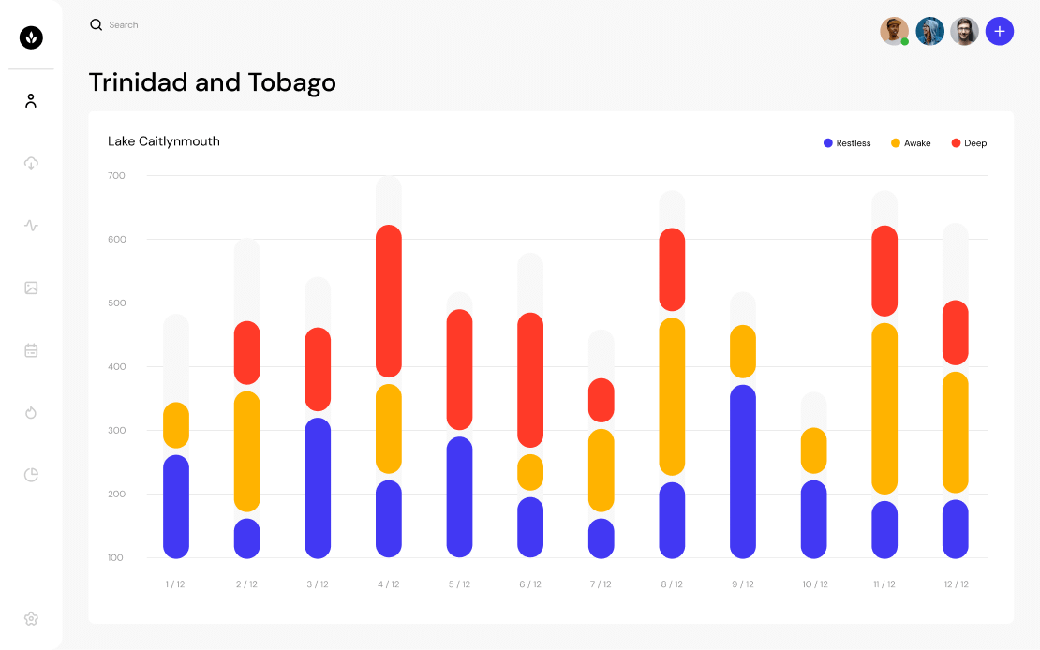Open the user profile sidebar icon
The height and width of the screenshot is (650, 1040).
[31, 101]
